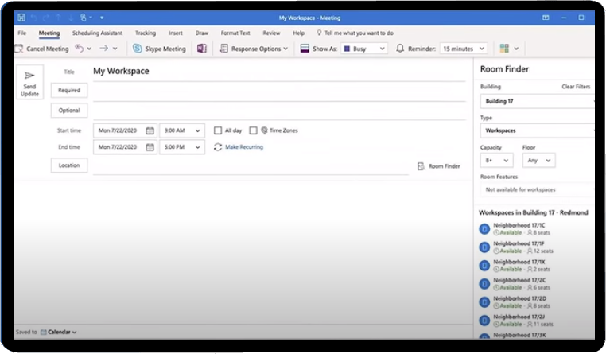Open the Building 17 dropdown
Screen dimensions: 606x354
point(537,101)
